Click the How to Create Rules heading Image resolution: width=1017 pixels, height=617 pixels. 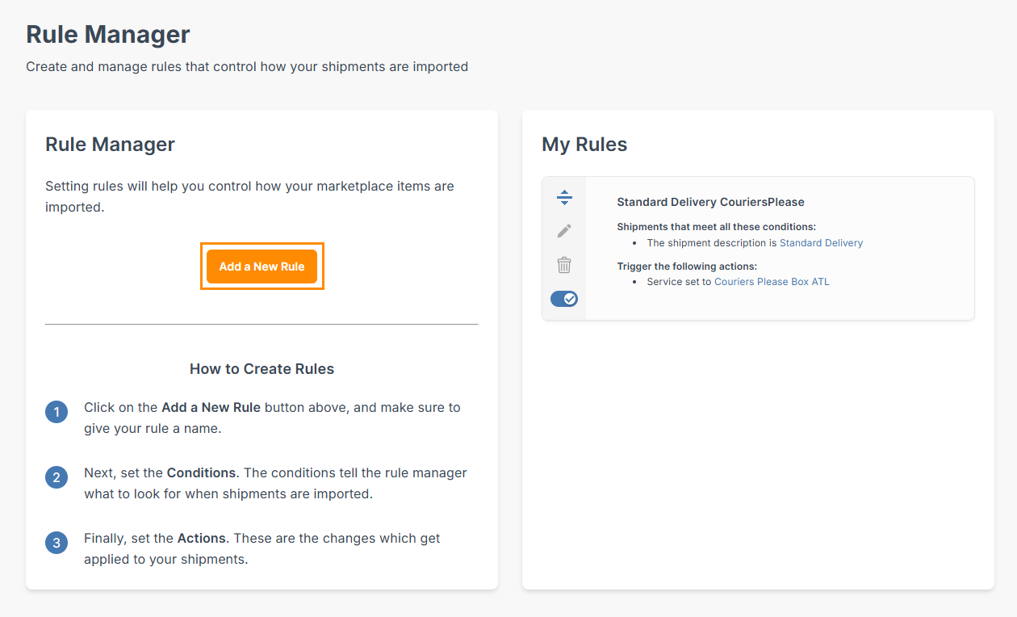pyautogui.click(x=262, y=369)
